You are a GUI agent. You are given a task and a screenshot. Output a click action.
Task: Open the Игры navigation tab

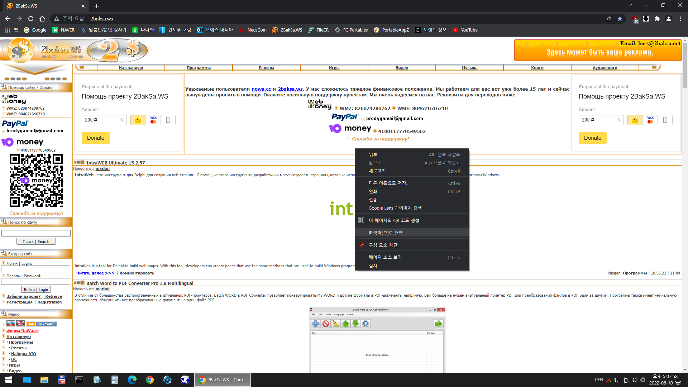334,68
